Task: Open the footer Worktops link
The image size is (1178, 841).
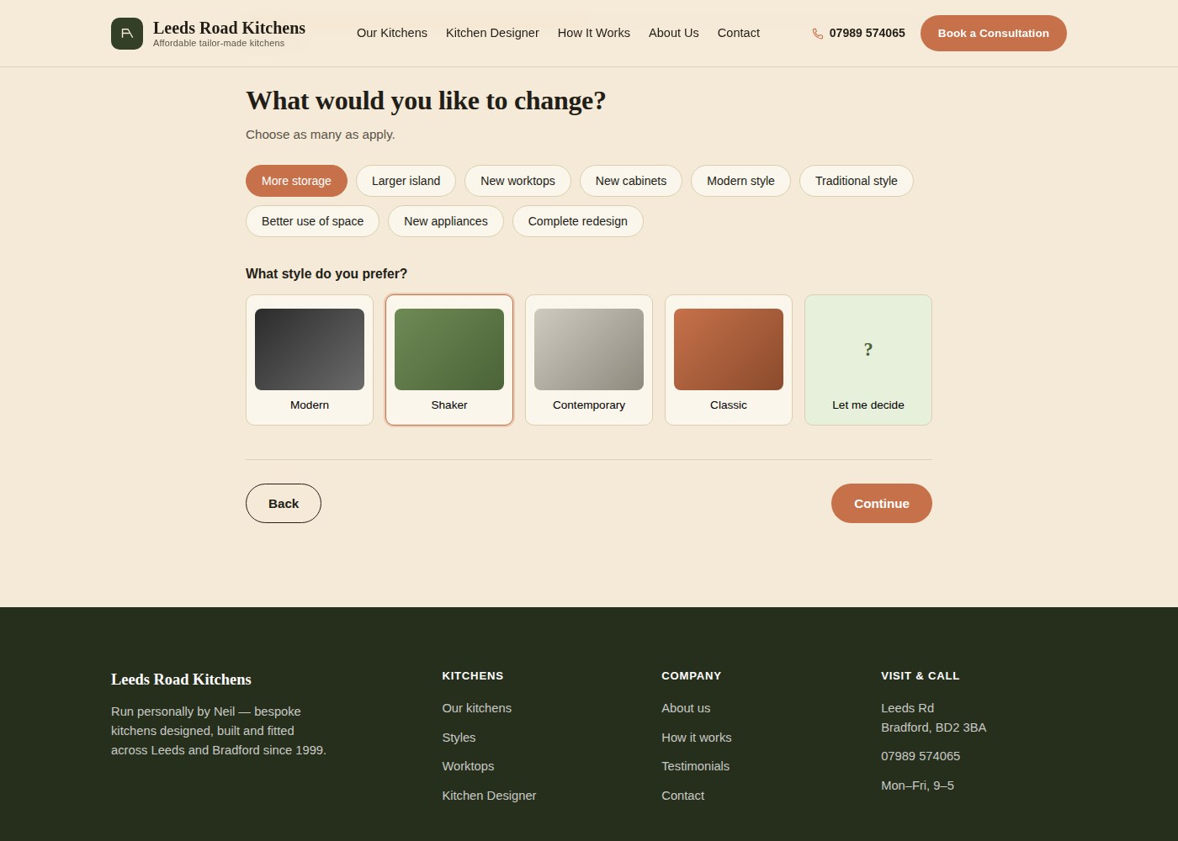Action: [468, 766]
